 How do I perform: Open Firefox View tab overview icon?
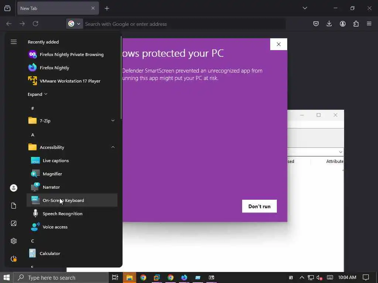(x=7, y=8)
